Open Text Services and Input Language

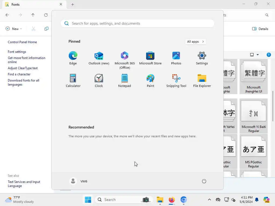point(24,184)
